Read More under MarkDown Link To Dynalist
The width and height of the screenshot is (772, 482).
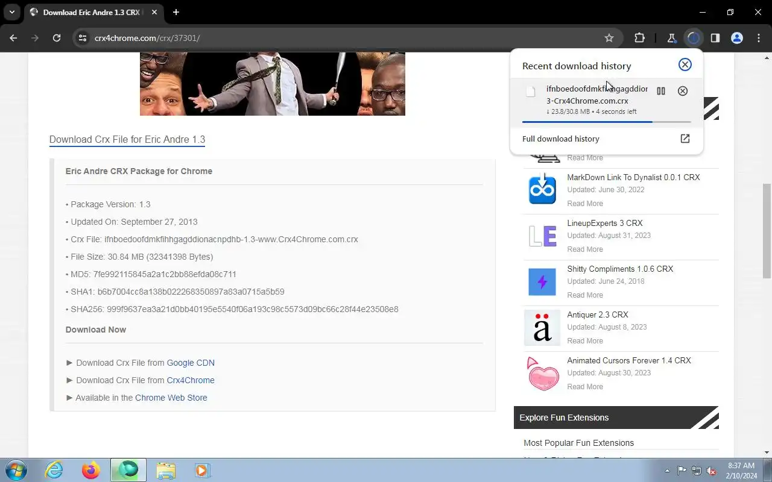[x=585, y=204]
